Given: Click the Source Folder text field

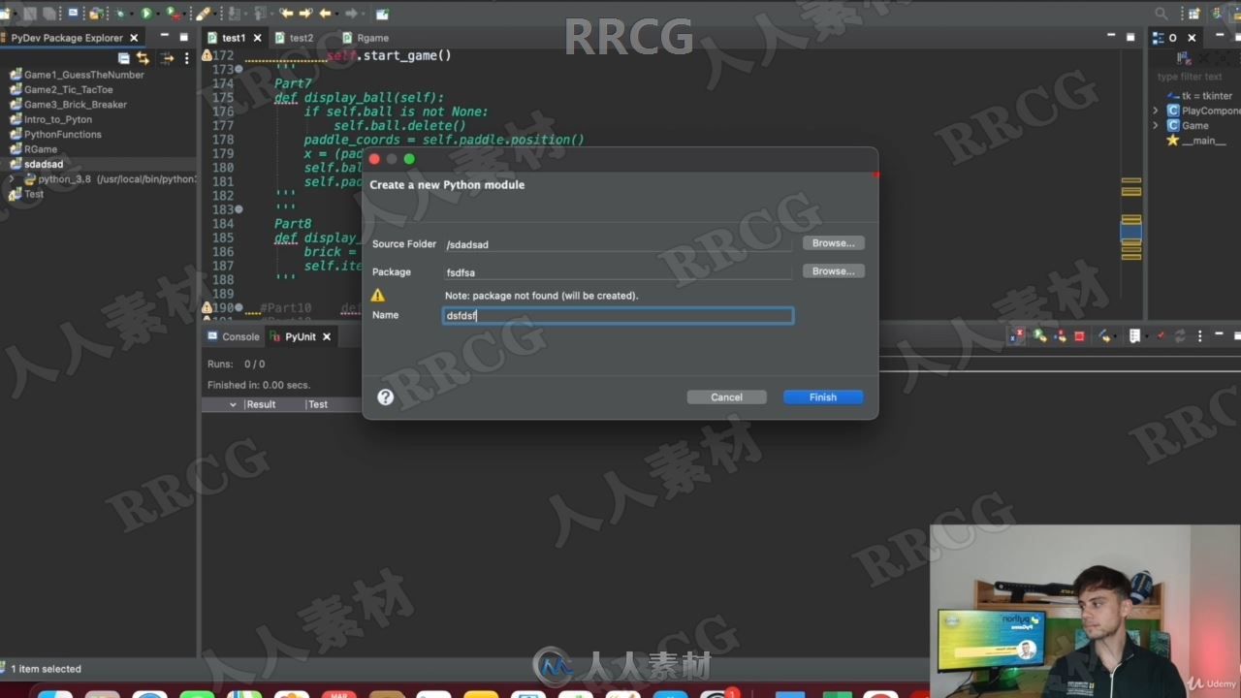Looking at the screenshot, I should click(618, 244).
